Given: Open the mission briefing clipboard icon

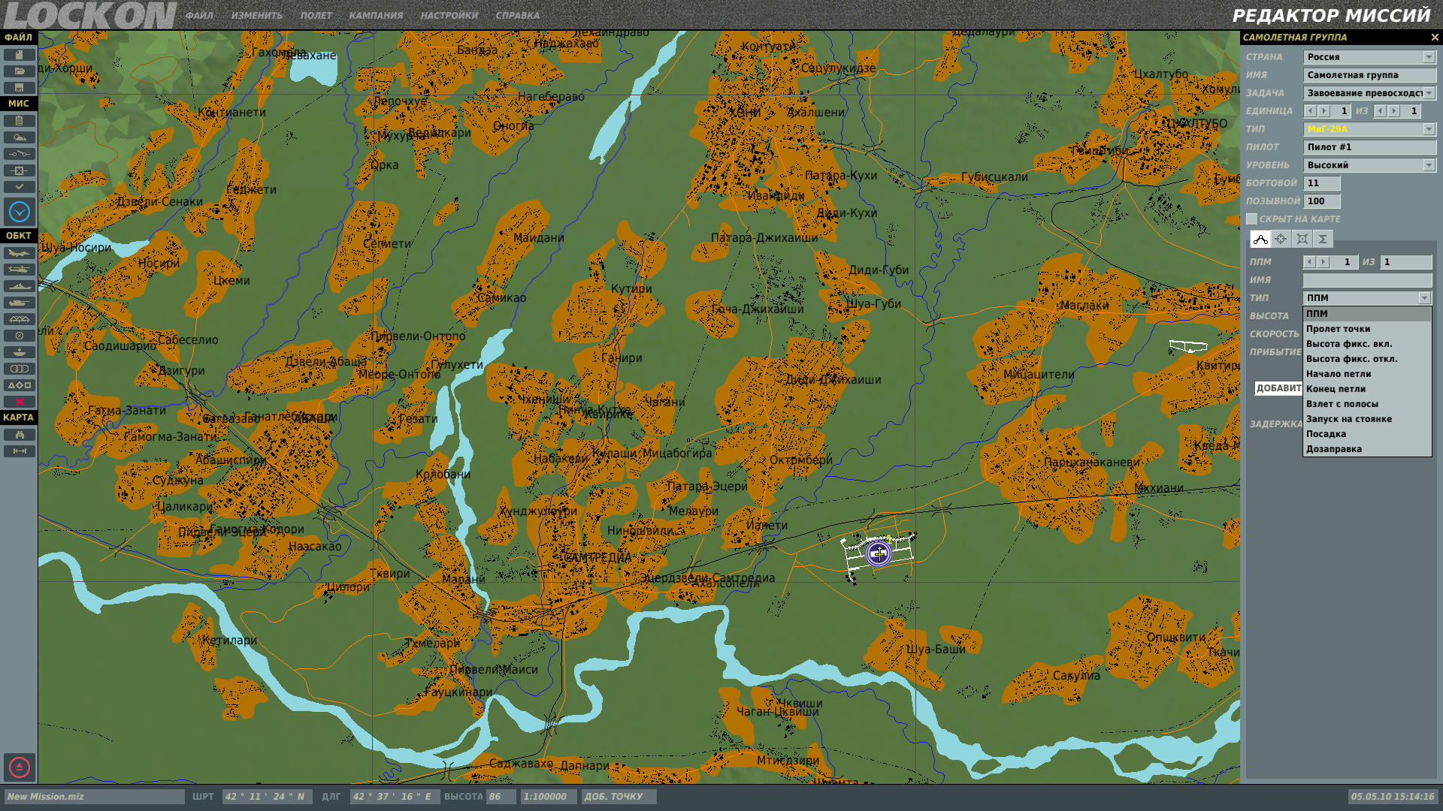Looking at the screenshot, I should coord(20,121).
